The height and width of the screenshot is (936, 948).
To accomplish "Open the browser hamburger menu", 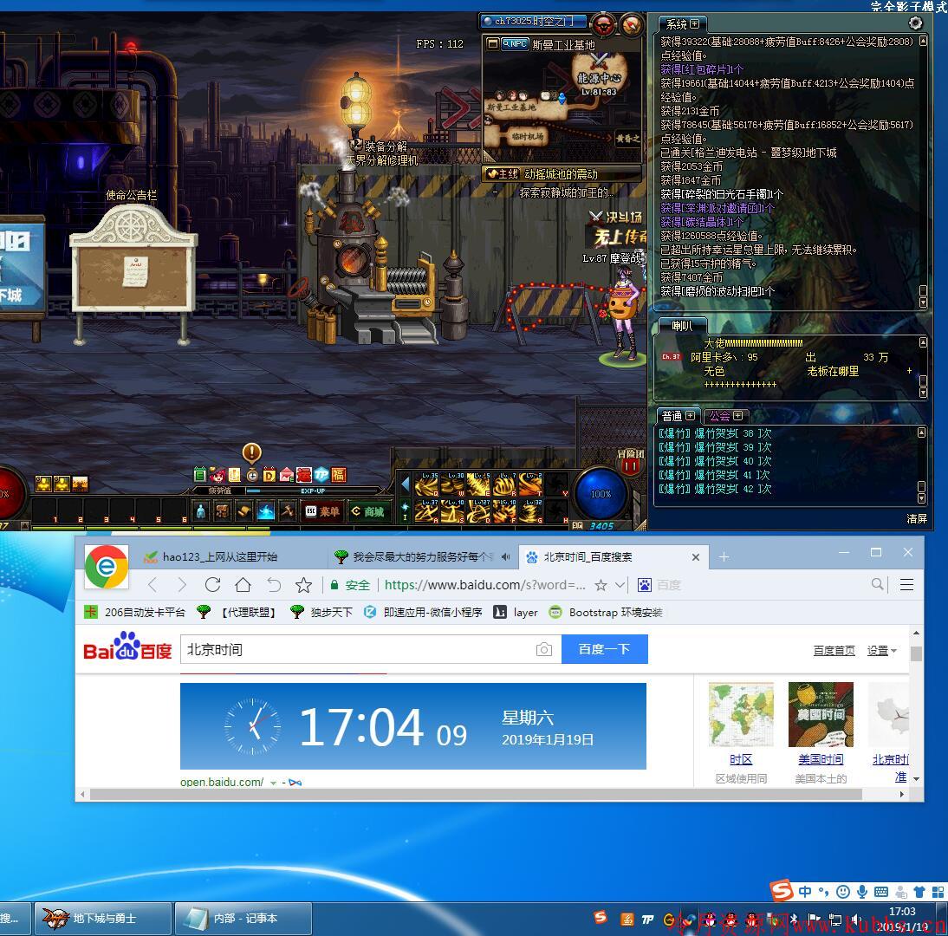I will point(906,585).
